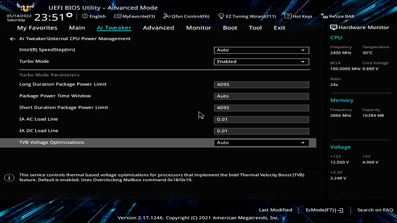Select the Turbo Mode label
The image size is (397, 223).
tap(34, 61)
